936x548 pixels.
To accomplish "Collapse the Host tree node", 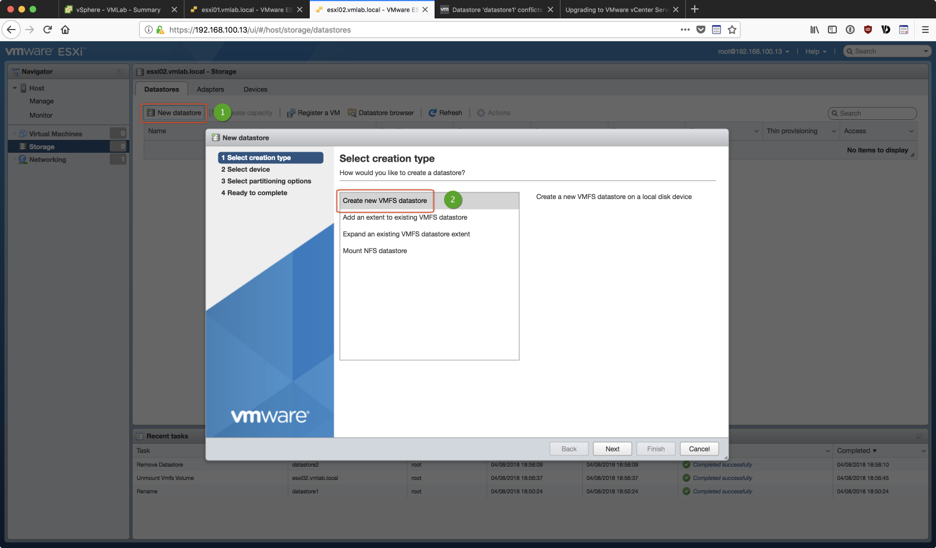I will coord(15,88).
